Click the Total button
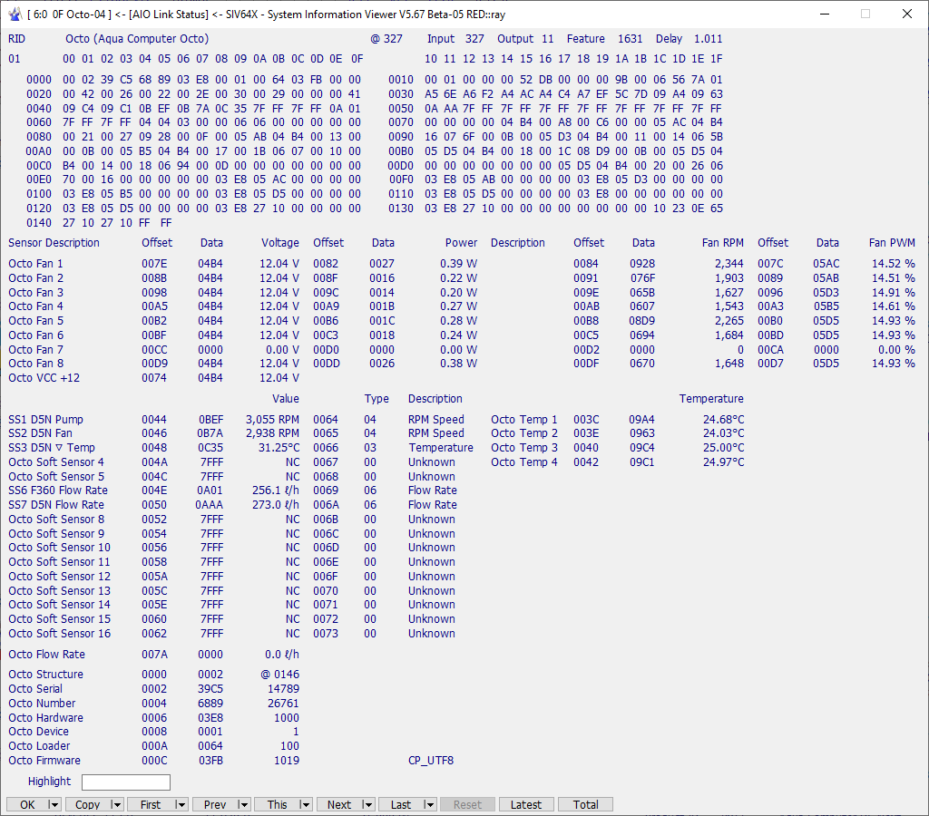Image resolution: width=929 pixels, height=816 pixels. pos(585,804)
